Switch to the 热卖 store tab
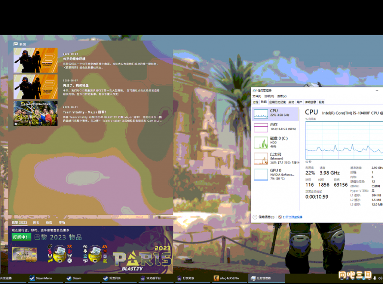 click(x=36, y=222)
